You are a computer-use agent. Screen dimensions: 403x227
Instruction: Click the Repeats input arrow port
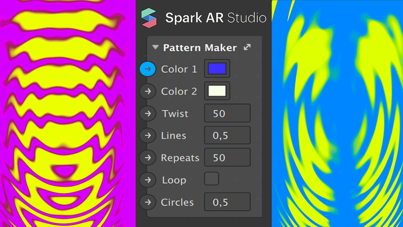click(x=148, y=157)
